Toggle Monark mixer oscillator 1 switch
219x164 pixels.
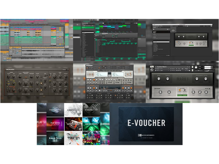coord(41,77)
